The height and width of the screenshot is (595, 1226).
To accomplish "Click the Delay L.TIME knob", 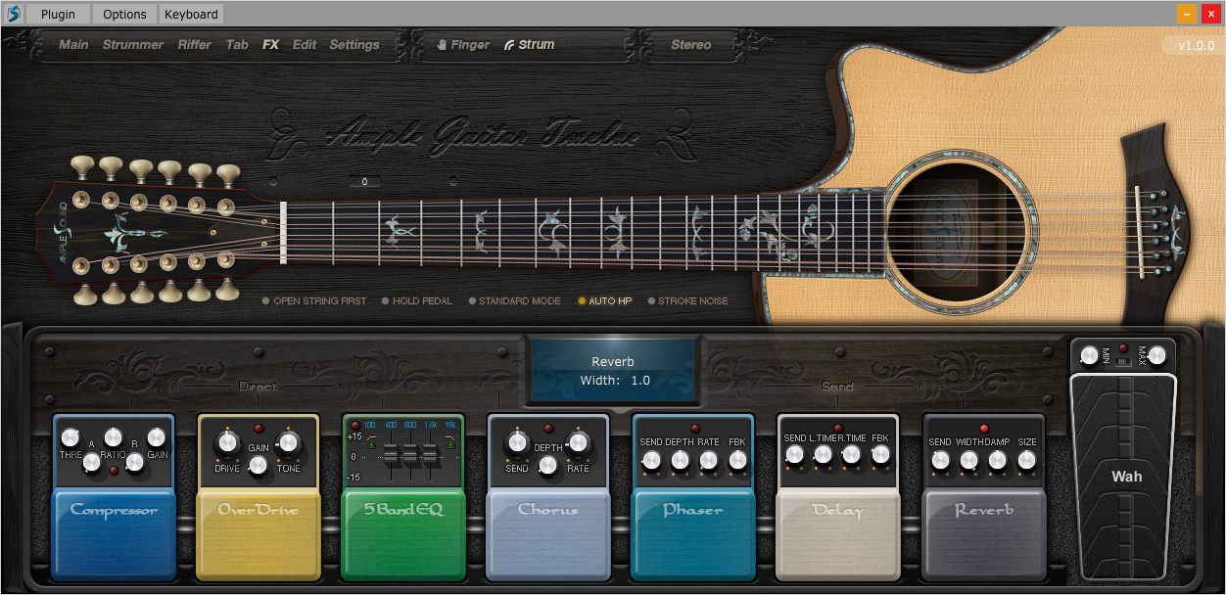I will pos(823,455).
